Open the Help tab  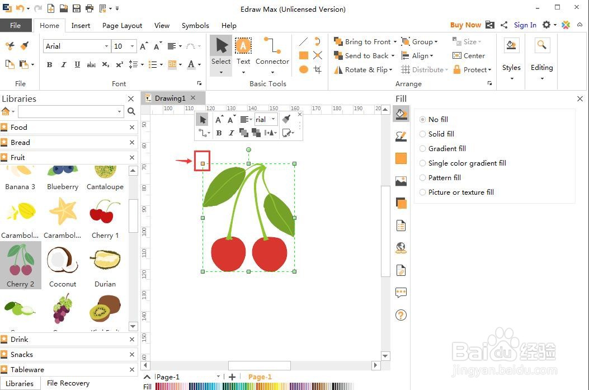point(229,26)
